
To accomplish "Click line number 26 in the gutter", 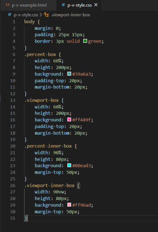I will (x=13, y=186).
